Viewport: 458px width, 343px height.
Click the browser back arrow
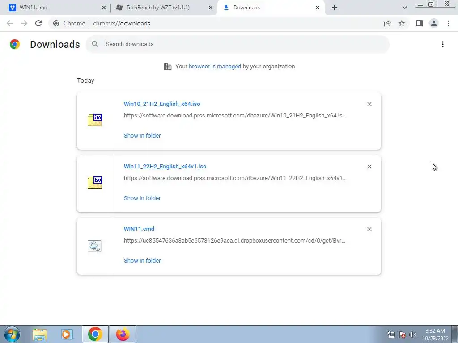pyautogui.click(x=10, y=23)
